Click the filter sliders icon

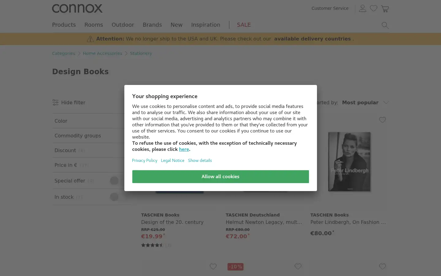pos(55,102)
